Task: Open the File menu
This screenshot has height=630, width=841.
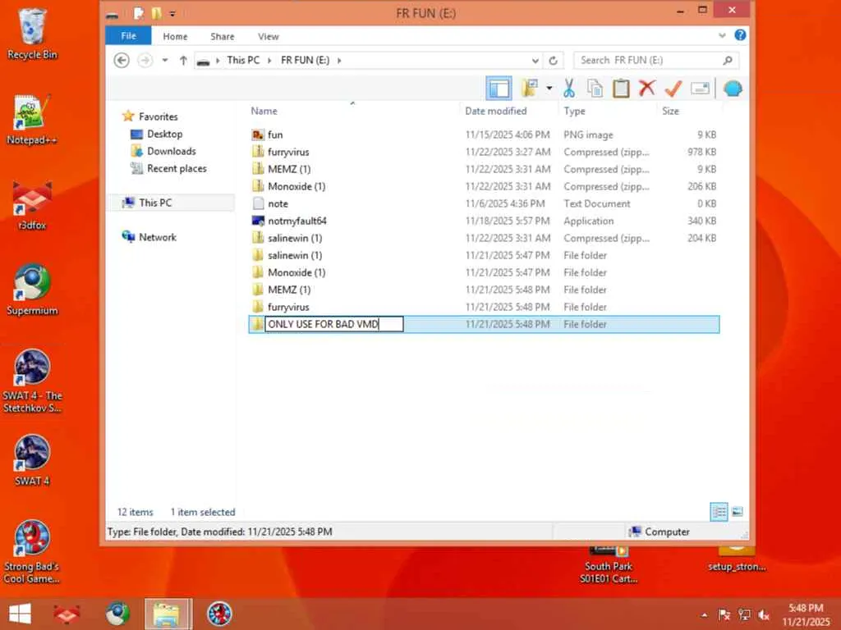Action: tap(129, 36)
